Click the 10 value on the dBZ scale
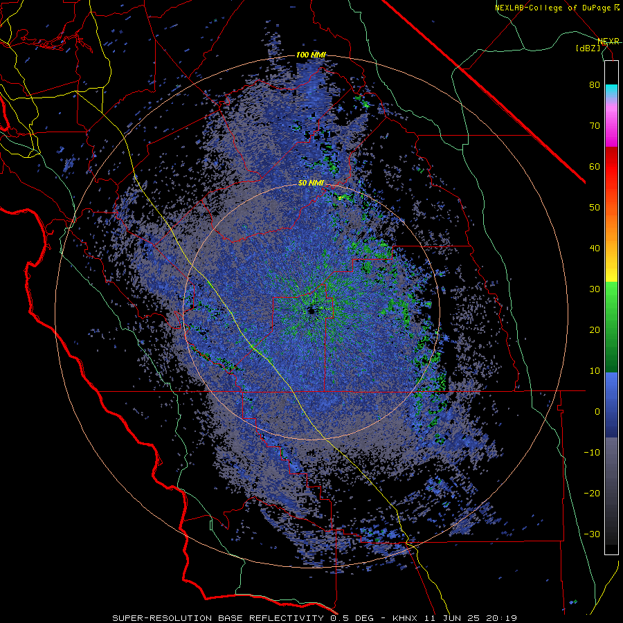This screenshot has width=623, height=623. [x=595, y=371]
